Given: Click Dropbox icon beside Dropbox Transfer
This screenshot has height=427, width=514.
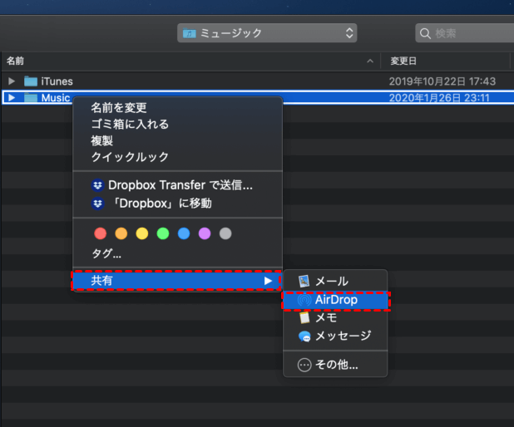Looking at the screenshot, I should tap(97, 185).
